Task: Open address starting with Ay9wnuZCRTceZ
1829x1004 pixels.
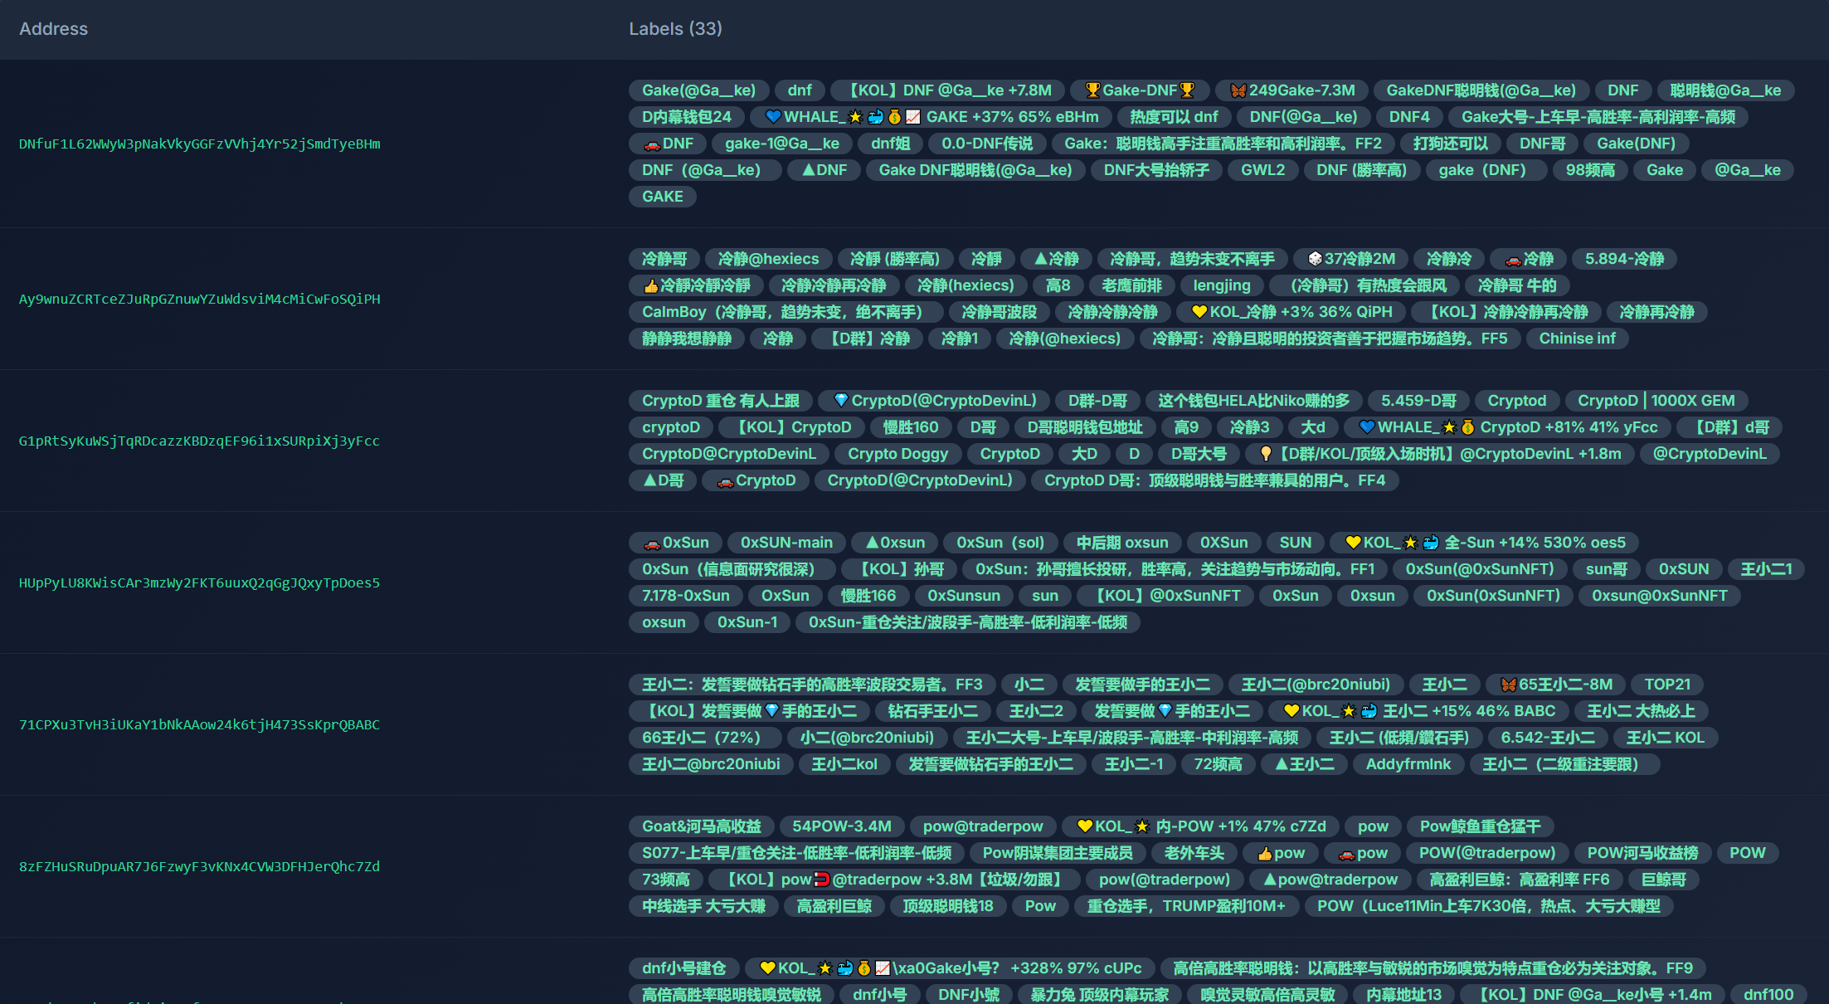Action: pos(199,300)
